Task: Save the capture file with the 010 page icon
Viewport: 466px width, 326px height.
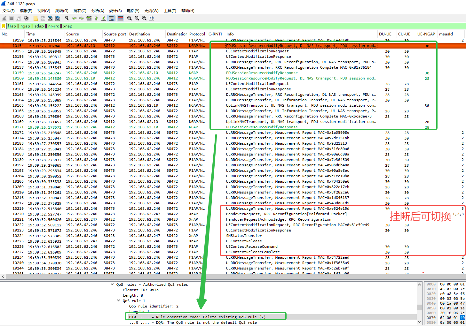Action: point(43,18)
